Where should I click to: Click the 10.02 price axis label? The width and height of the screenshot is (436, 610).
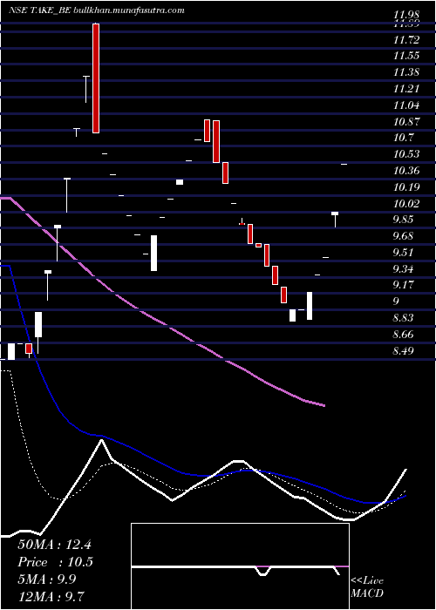[406, 203]
